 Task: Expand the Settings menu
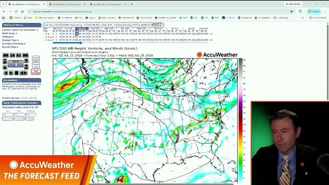coord(8,37)
